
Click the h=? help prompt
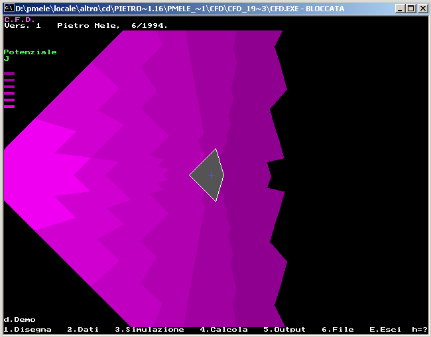(x=420, y=329)
